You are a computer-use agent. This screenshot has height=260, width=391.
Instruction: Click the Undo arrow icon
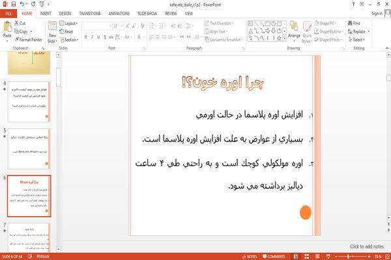(x=22, y=5)
